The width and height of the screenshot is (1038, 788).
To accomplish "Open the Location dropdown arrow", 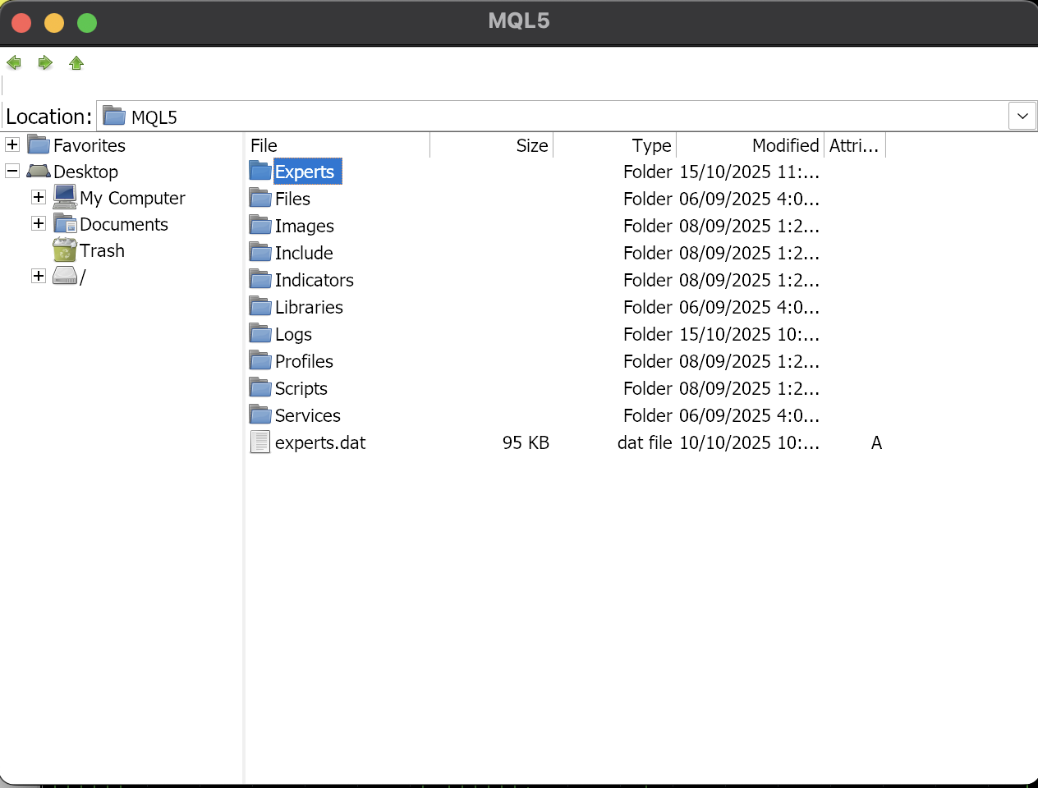I will coord(1022,117).
